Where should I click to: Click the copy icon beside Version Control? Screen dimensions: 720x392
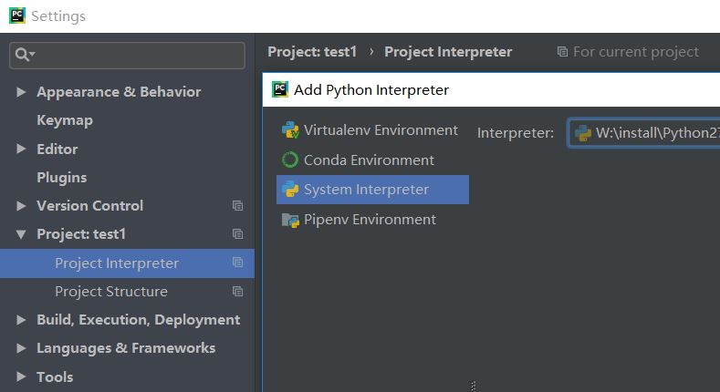237,206
